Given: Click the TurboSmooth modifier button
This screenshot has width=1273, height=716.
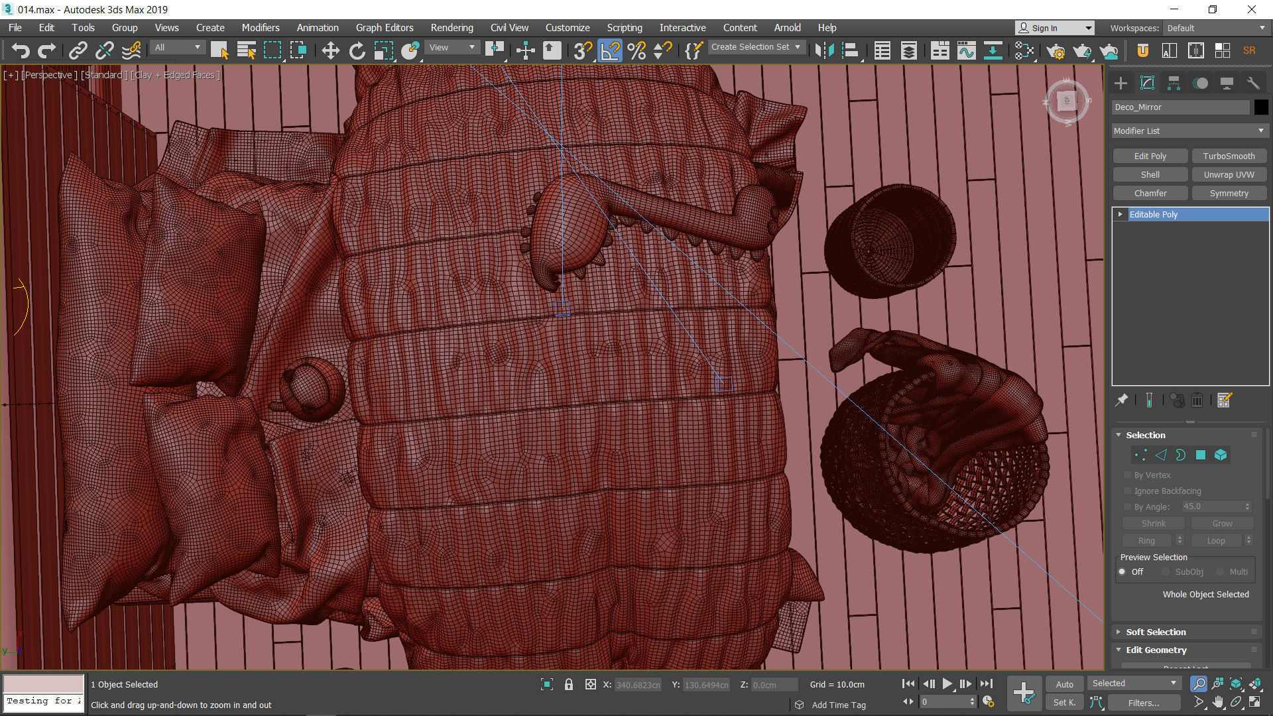Looking at the screenshot, I should pos(1229,156).
